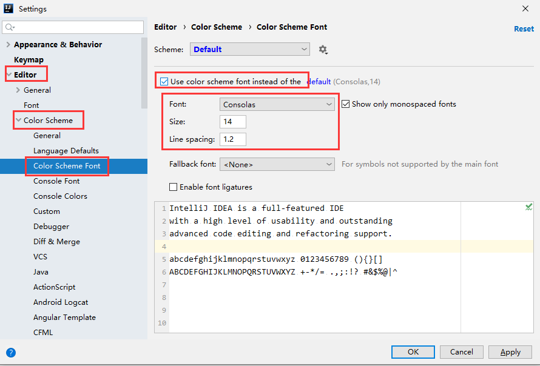The width and height of the screenshot is (540, 366).
Task: Select ActionScript item
Action: click(x=54, y=287)
